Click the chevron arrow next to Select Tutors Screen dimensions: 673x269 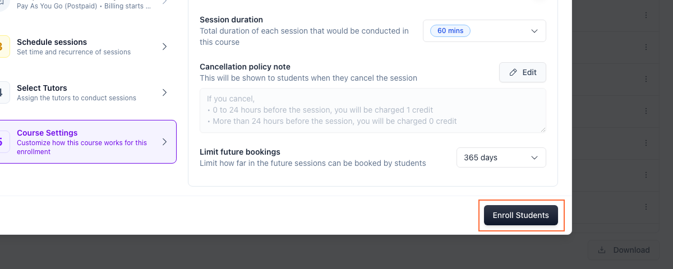click(x=164, y=92)
